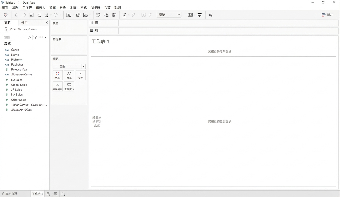The image size is (340, 197).
Task: Open the highlight pen dropdown arrow
Action: [x=129, y=15]
